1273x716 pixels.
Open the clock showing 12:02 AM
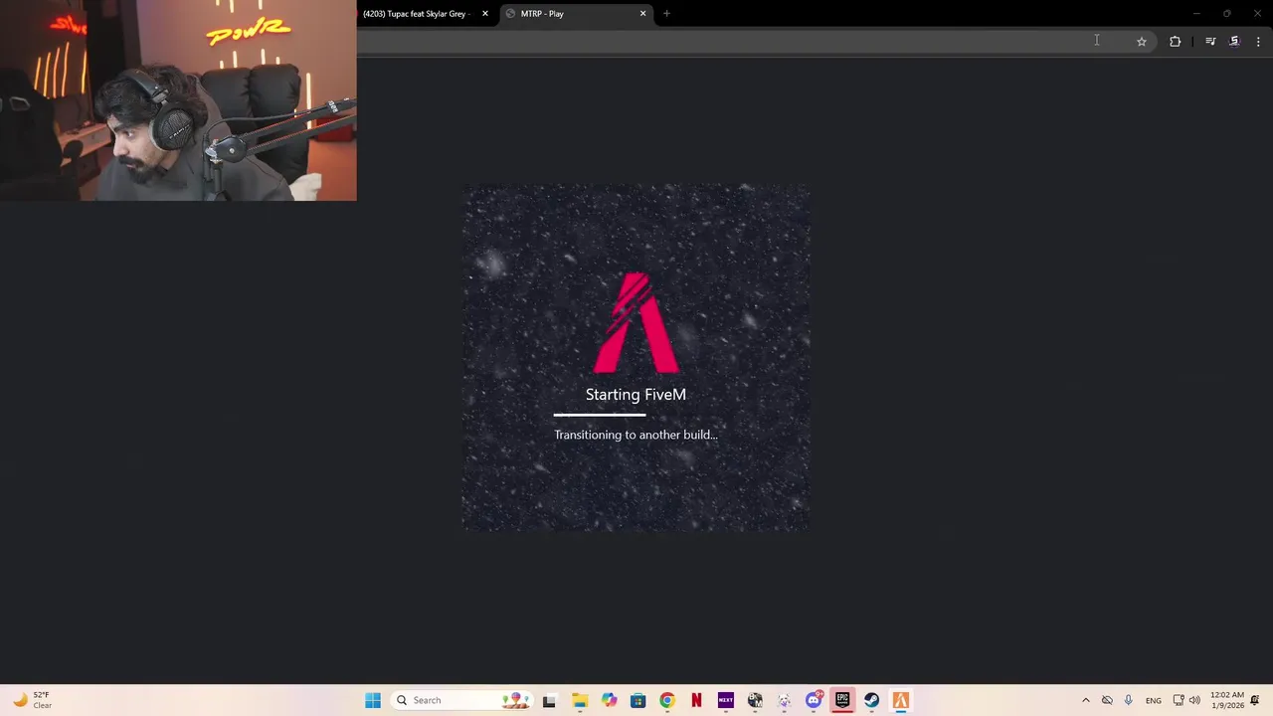tap(1227, 700)
